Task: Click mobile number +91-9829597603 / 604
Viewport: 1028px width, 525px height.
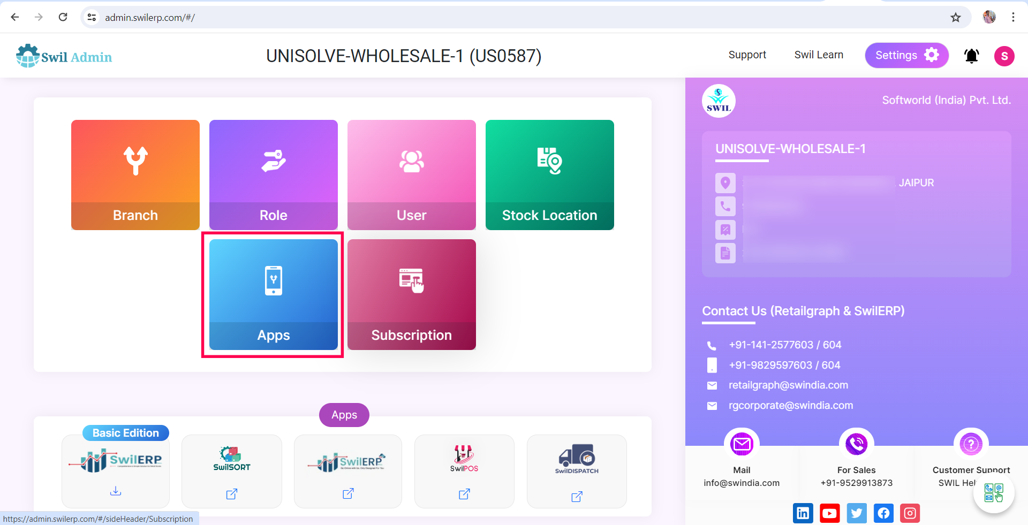Action: pos(784,366)
